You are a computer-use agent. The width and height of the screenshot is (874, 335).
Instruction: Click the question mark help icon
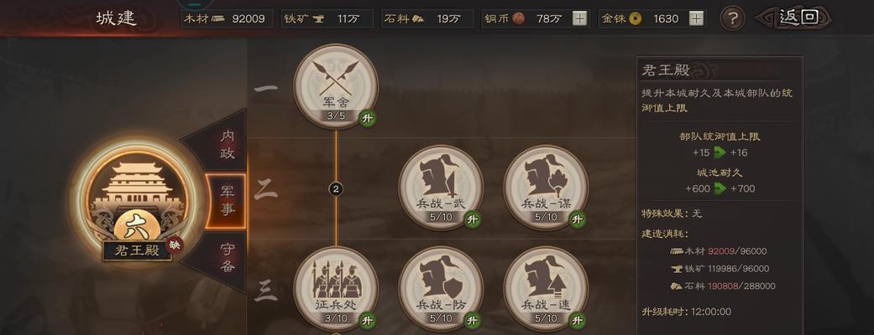pos(733,19)
